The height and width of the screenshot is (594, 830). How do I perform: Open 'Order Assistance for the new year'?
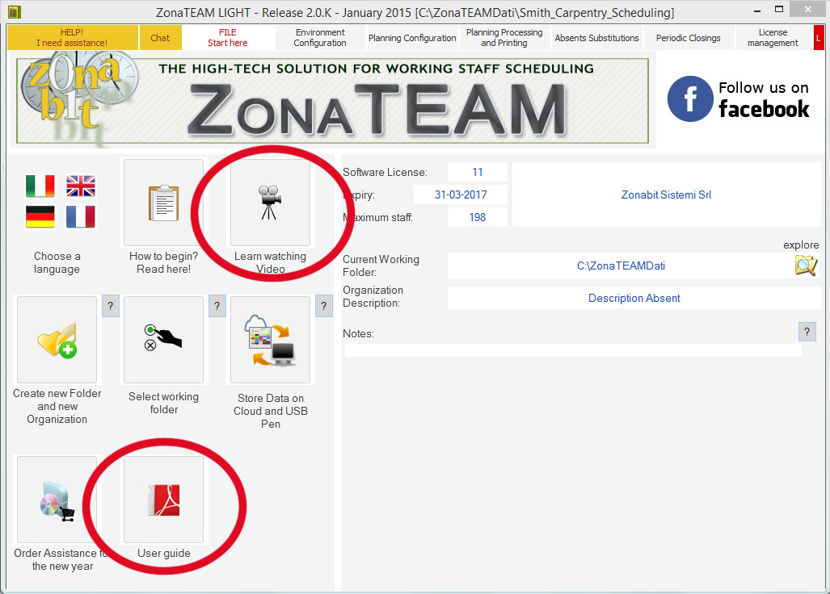click(57, 500)
